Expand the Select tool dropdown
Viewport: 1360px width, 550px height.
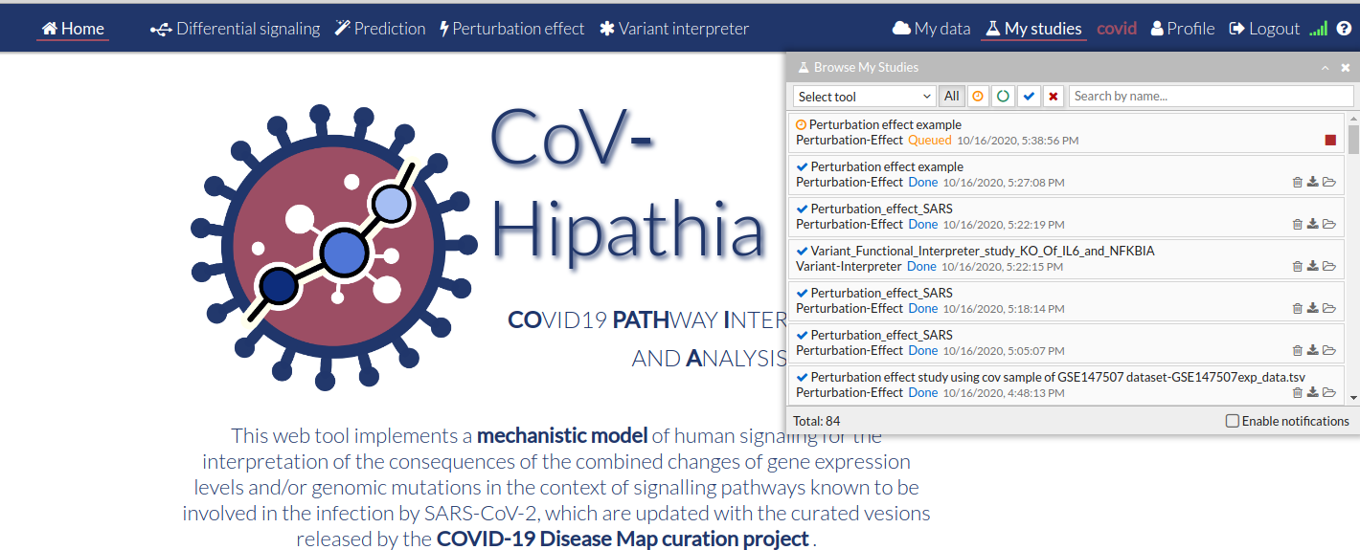point(864,96)
